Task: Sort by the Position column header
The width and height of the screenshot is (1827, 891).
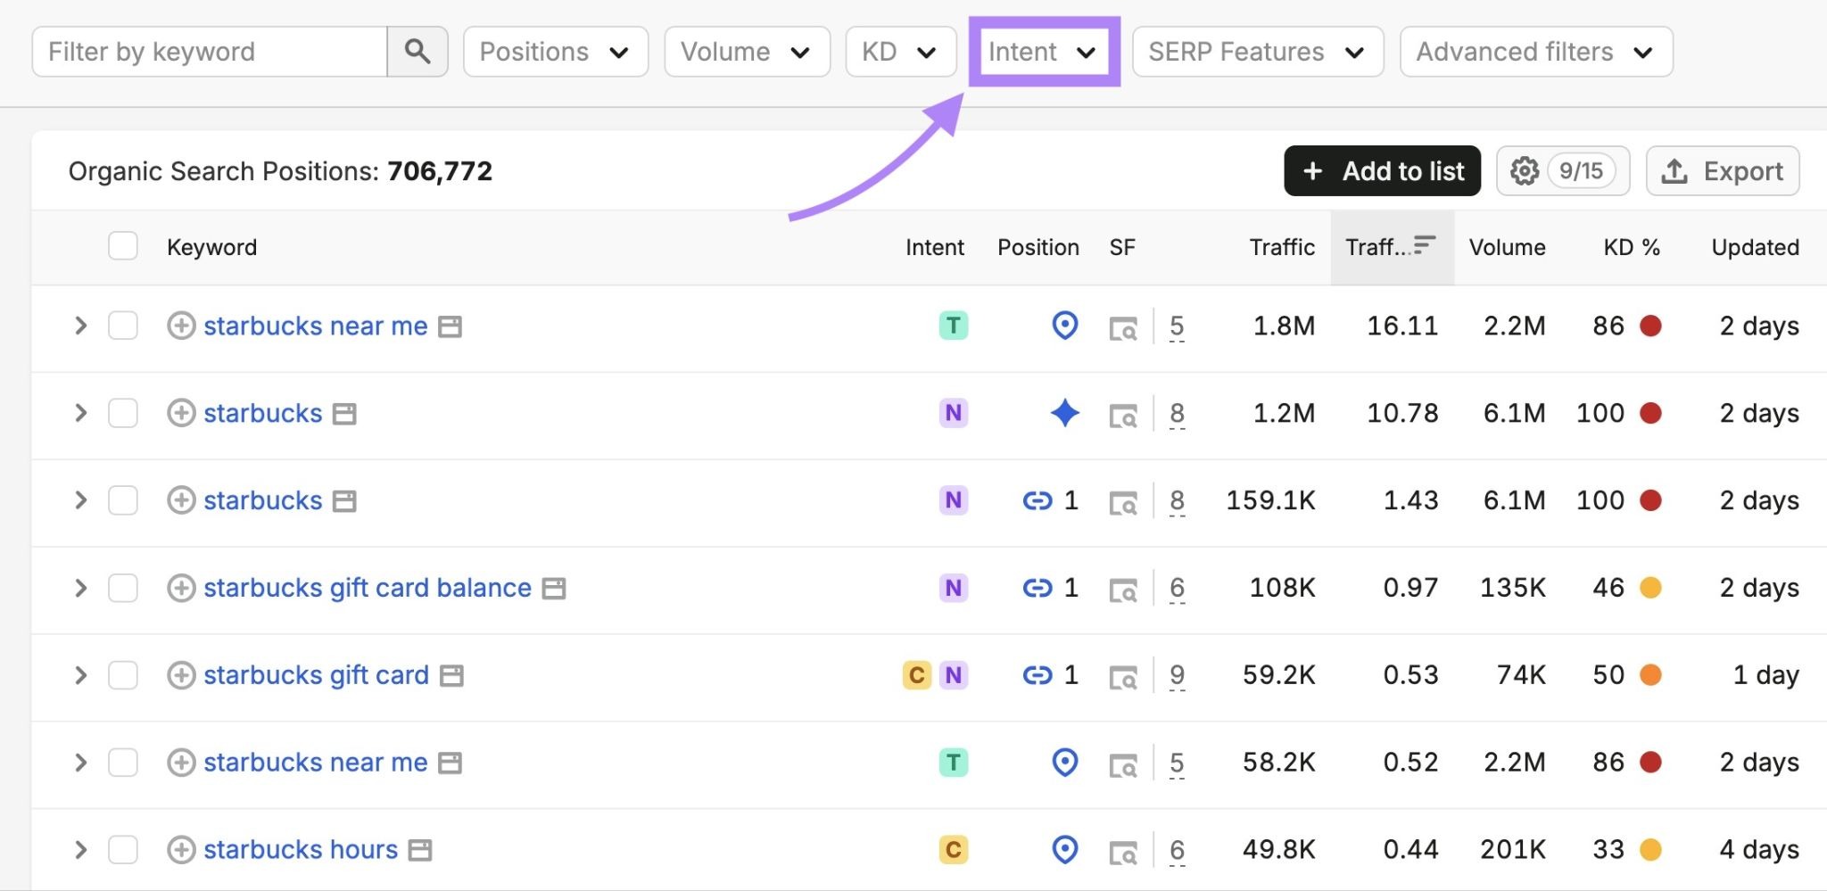Action: (x=1038, y=247)
